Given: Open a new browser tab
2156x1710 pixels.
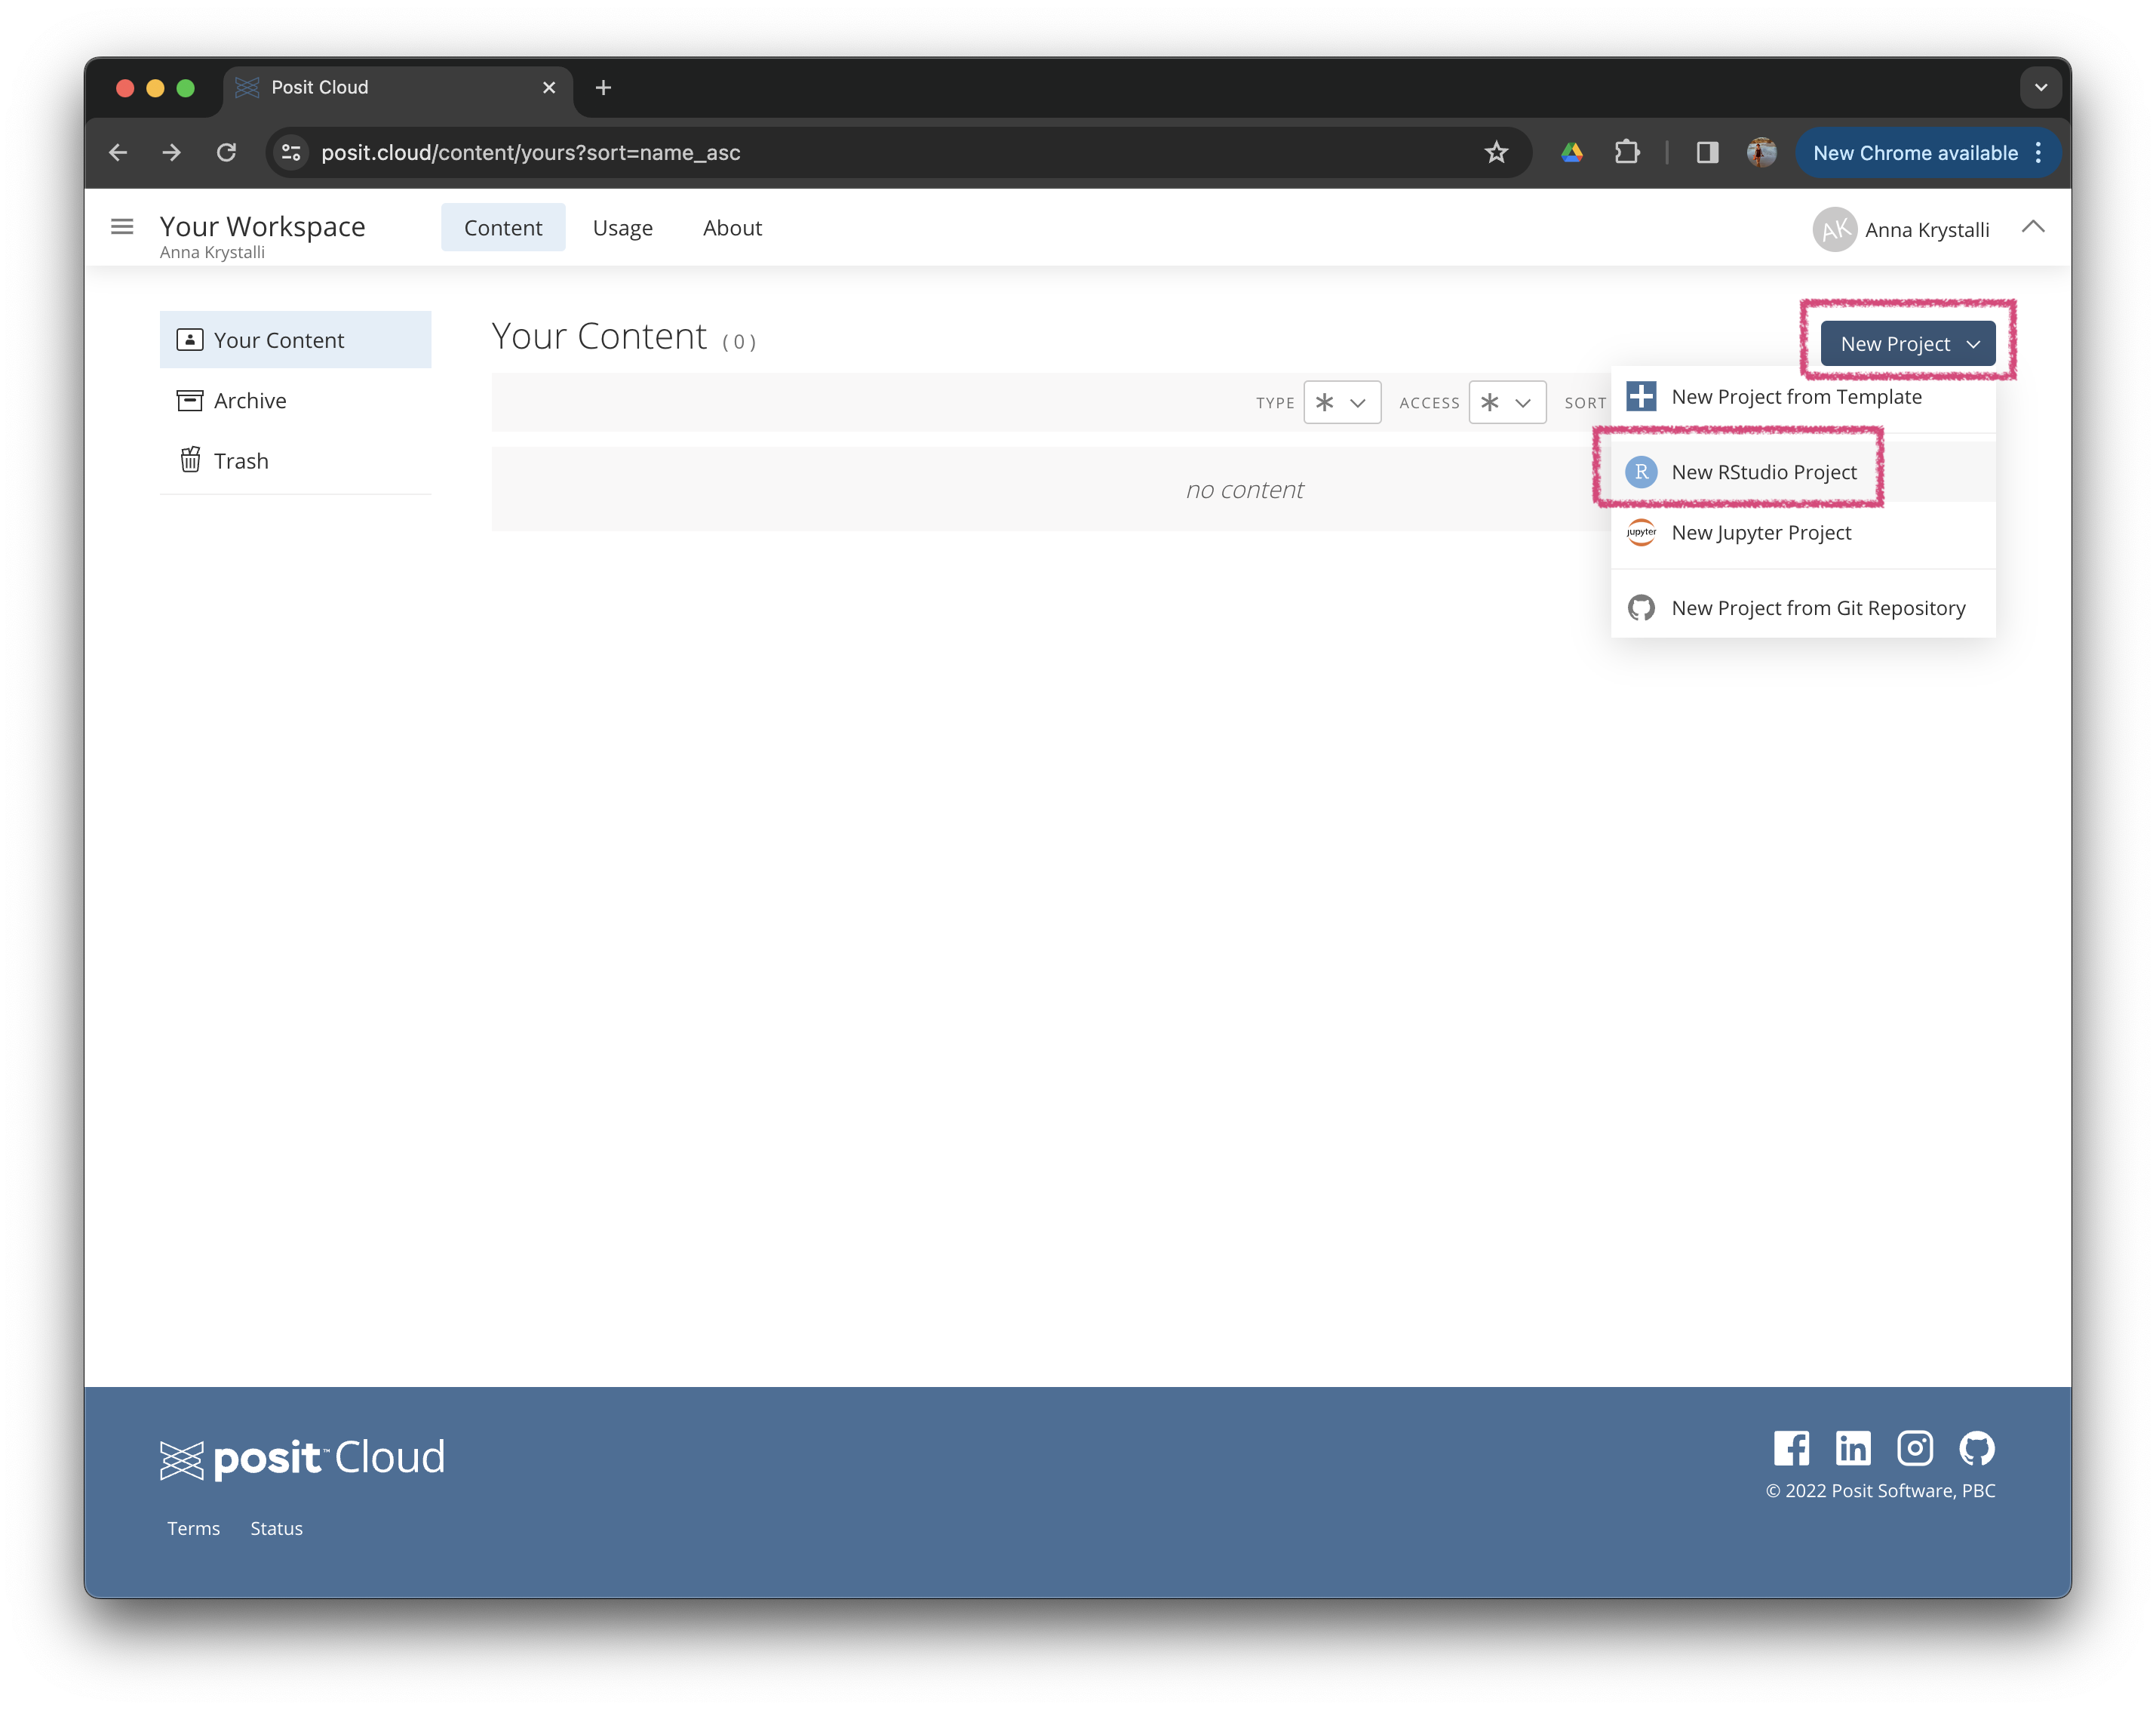Looking at the screenshot, I should 603,87.
